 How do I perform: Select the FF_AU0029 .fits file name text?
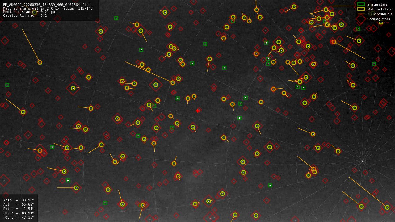[47, 5]
